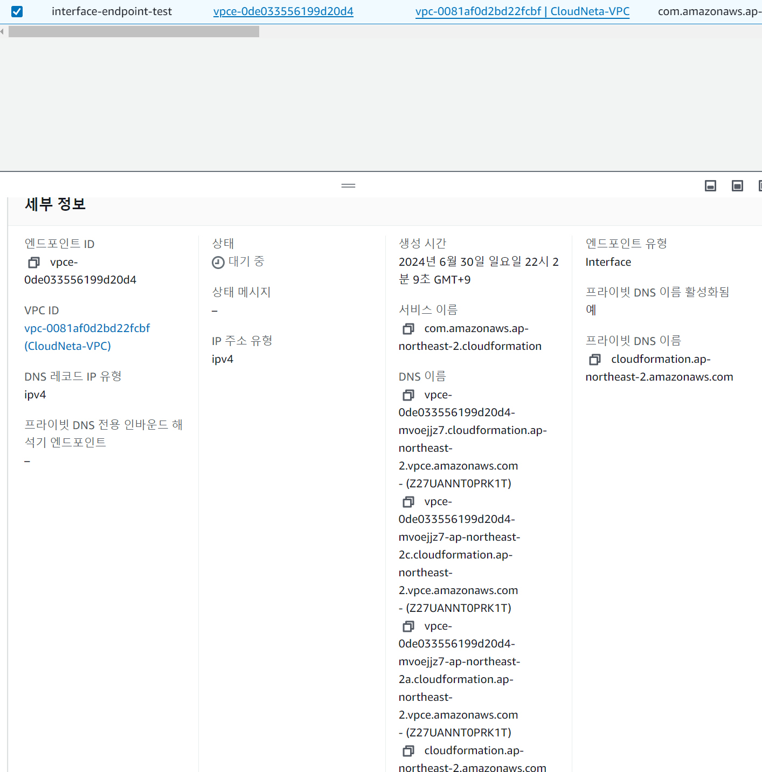Open endpoint link vpce-0de033556199d20d4 in table
Screen dimensions: 762x772
point(283,11)
